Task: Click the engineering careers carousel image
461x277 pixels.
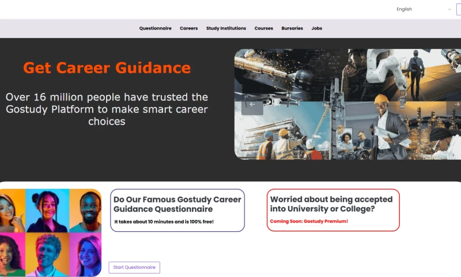Action: pos(347,104)
